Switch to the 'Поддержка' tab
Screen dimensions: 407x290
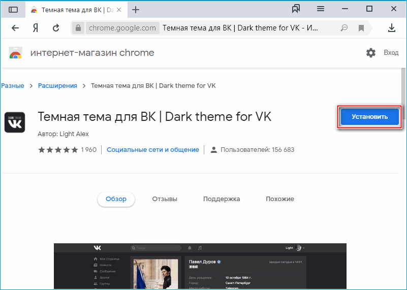click(x=222, y=199)
